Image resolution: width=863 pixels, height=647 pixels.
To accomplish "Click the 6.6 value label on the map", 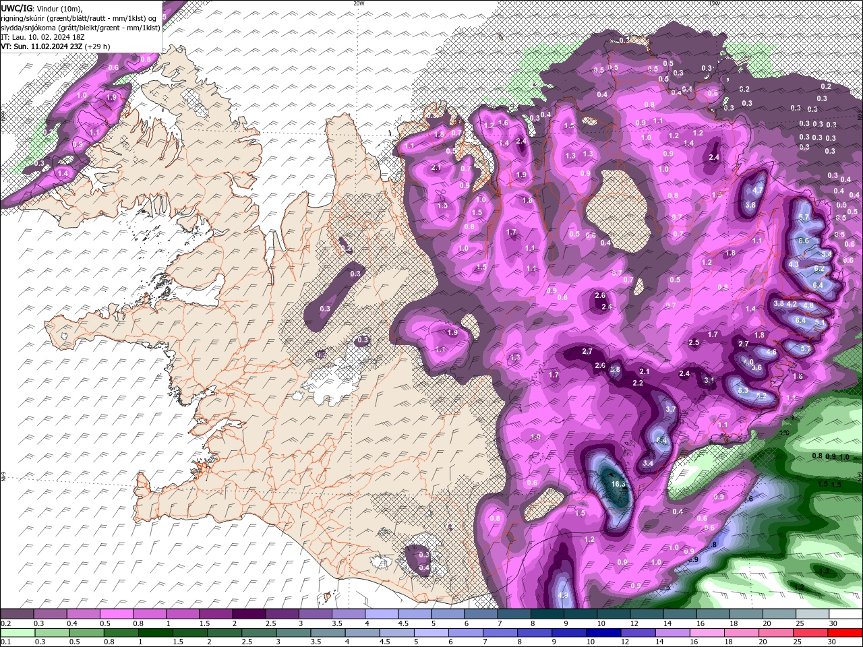I will click(804, 241).
